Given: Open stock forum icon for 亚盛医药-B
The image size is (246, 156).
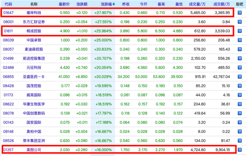Looking at the screenshot, I should coord(240,76).
